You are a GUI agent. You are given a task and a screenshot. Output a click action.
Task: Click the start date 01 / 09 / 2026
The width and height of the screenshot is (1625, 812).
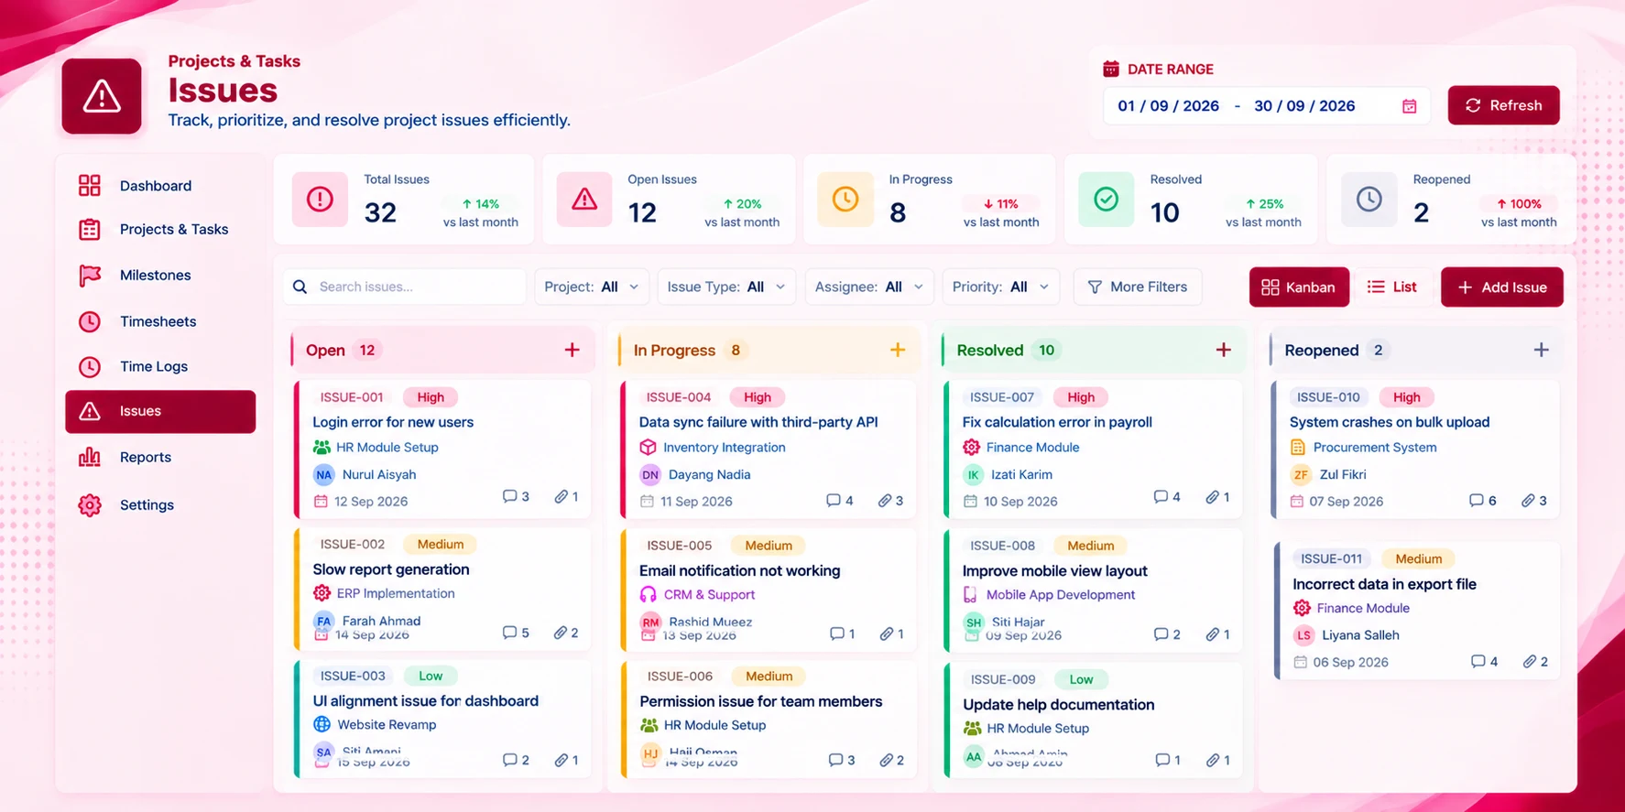coord(1168,106)
